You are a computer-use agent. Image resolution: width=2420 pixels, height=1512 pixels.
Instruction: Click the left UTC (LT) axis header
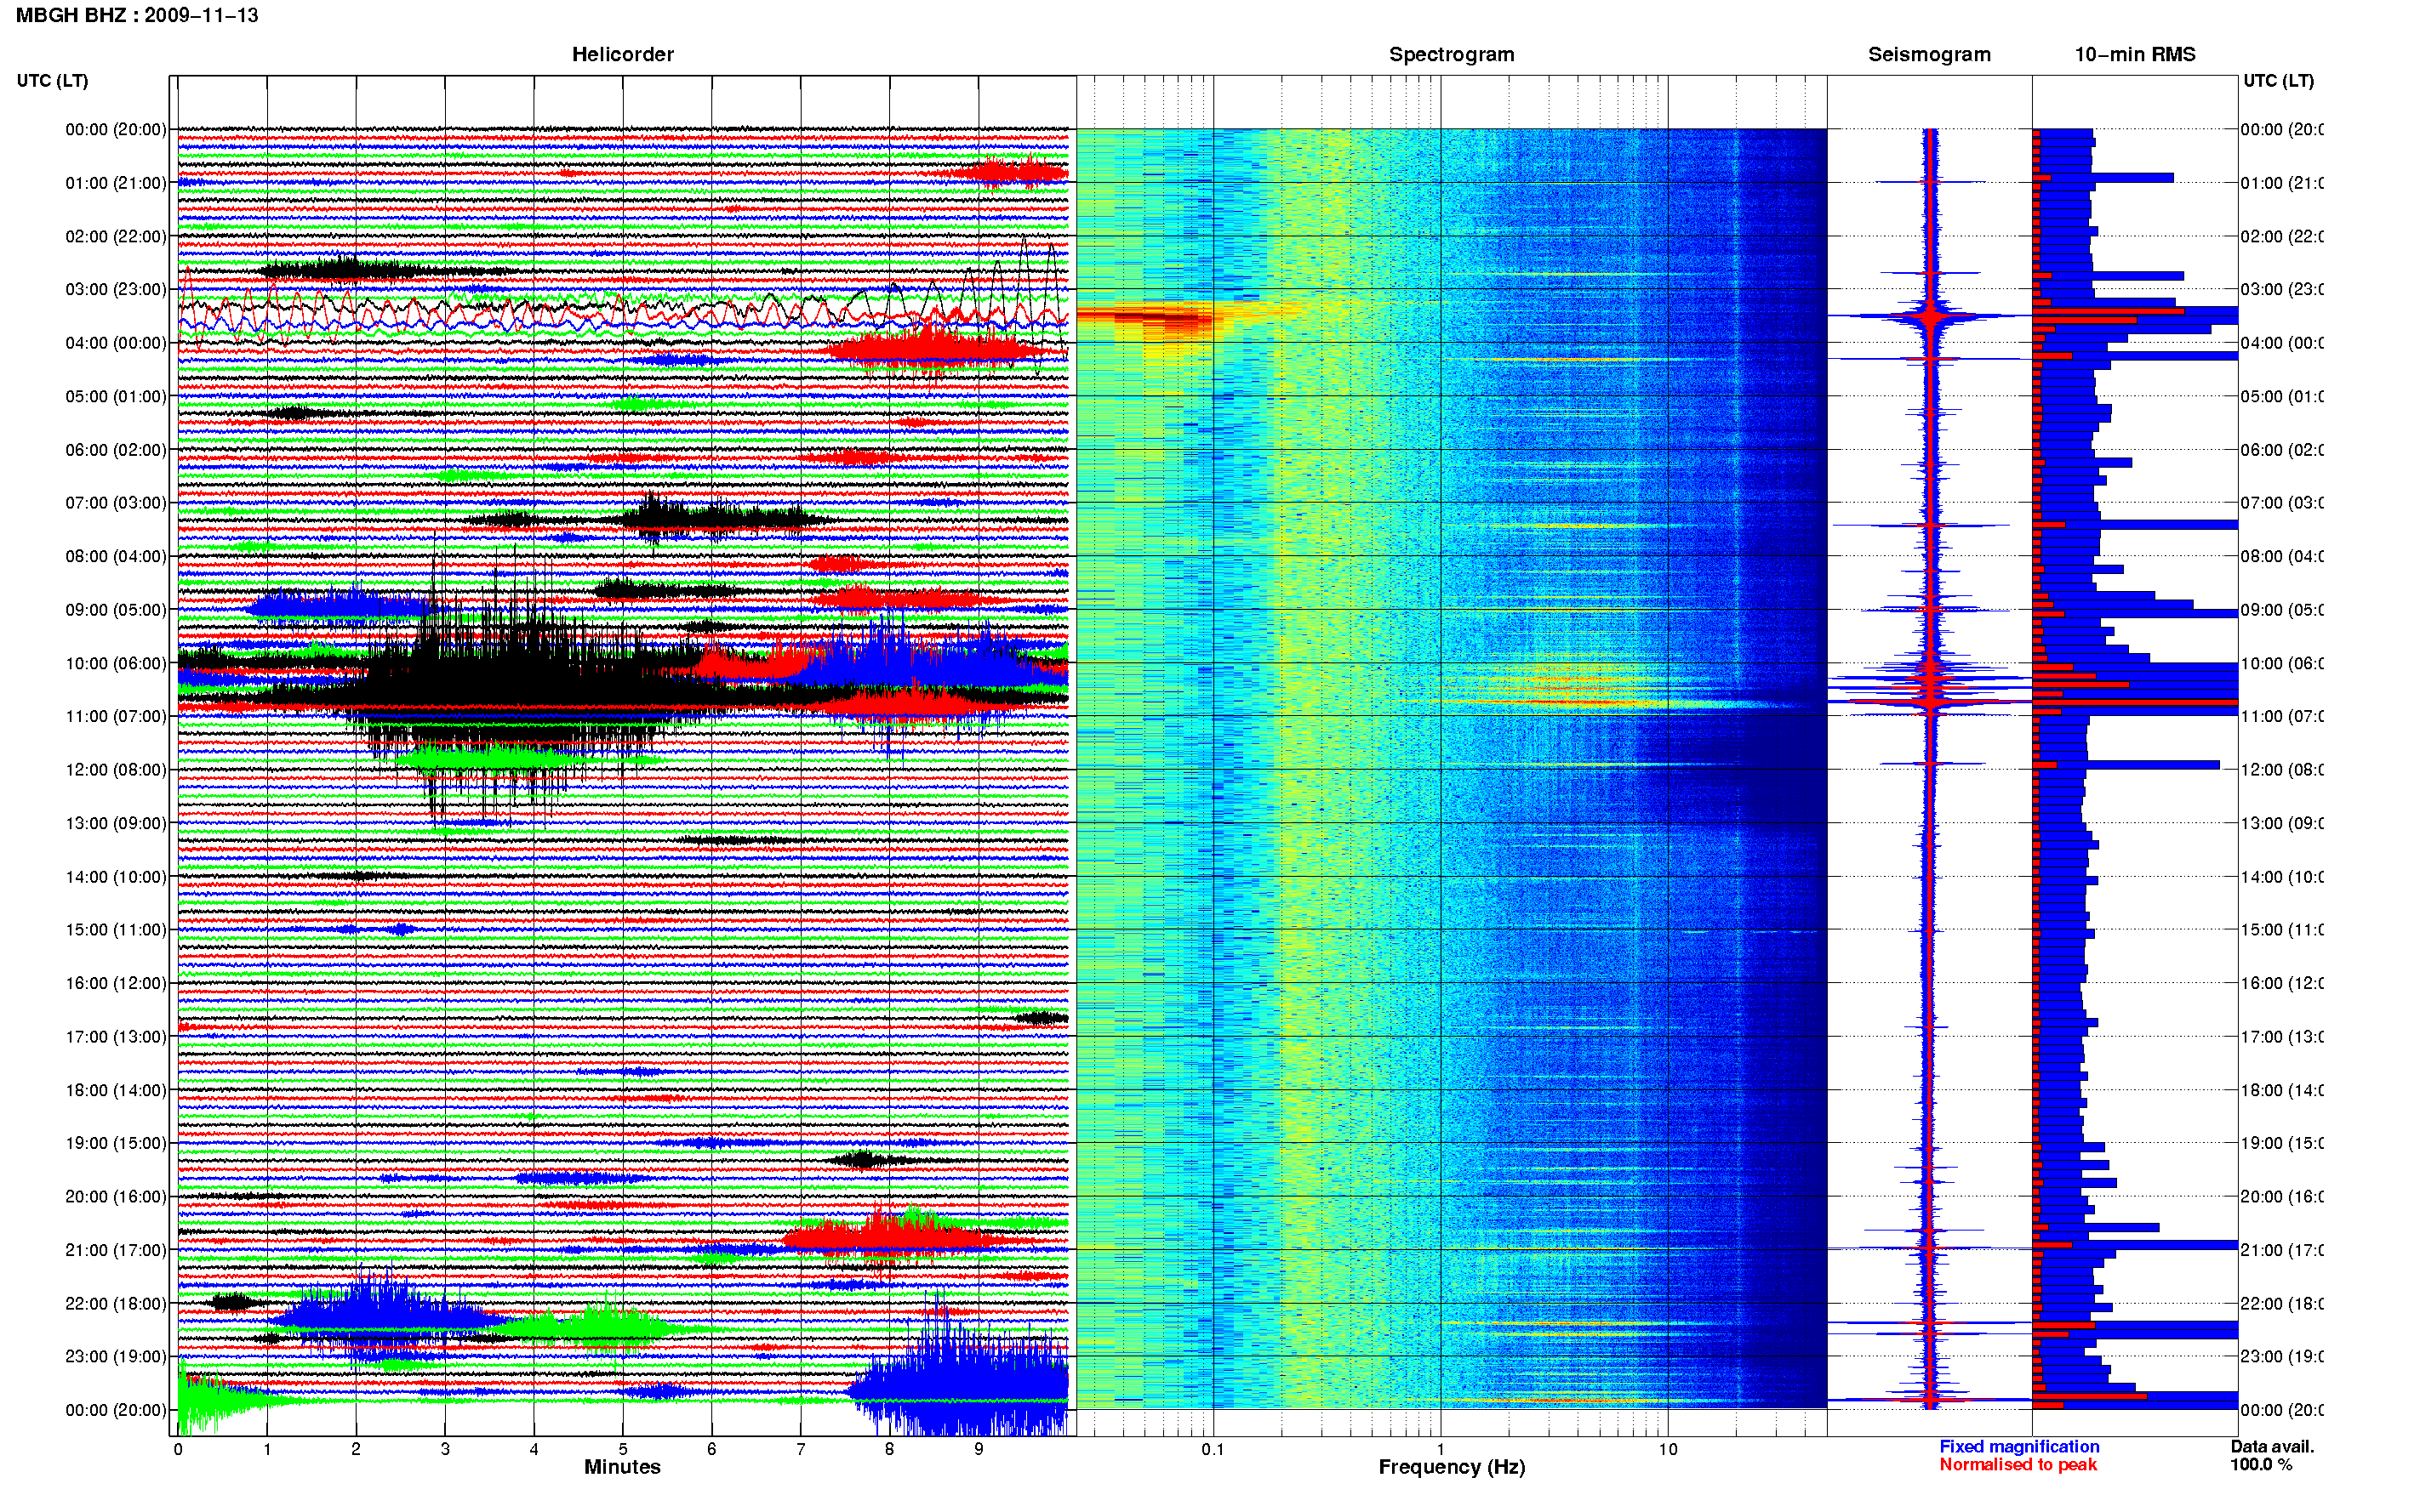coord(52,80)
